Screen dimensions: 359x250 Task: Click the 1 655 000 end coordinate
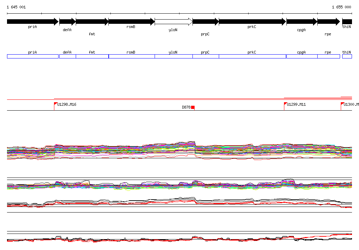[x=341, y=7]
